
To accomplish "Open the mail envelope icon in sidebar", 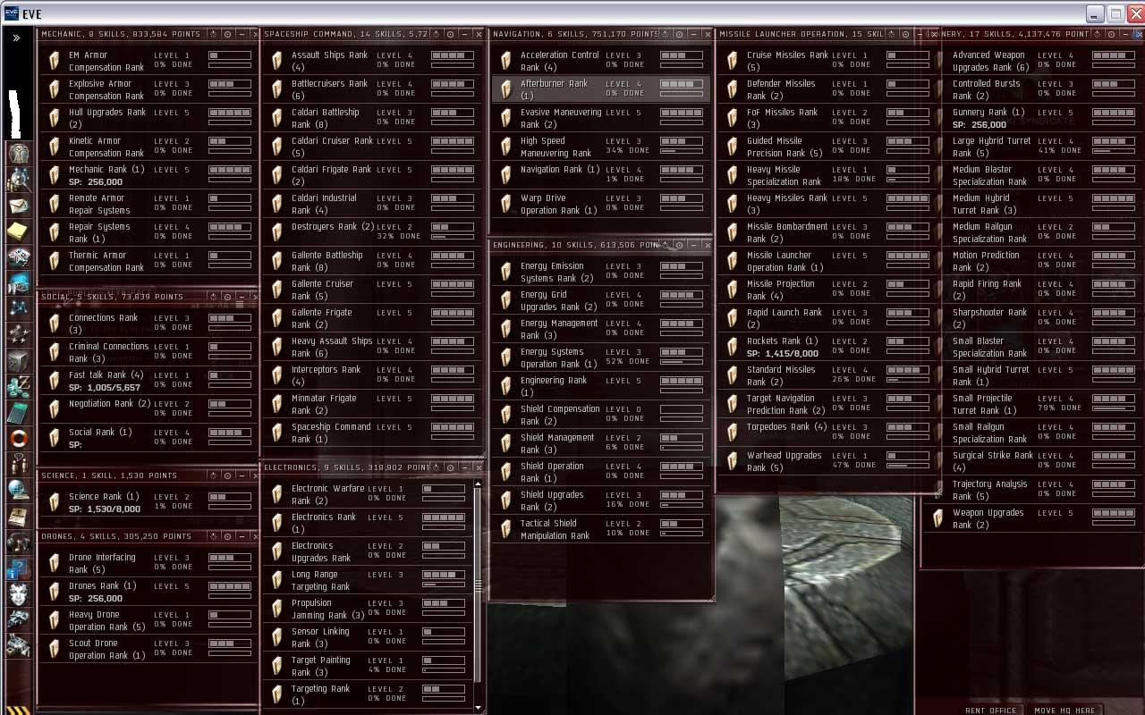I will 19,206.
